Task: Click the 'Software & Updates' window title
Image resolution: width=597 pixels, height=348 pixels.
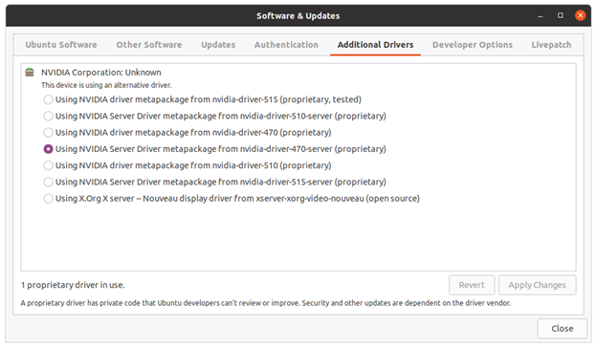Action: (298, 16)
